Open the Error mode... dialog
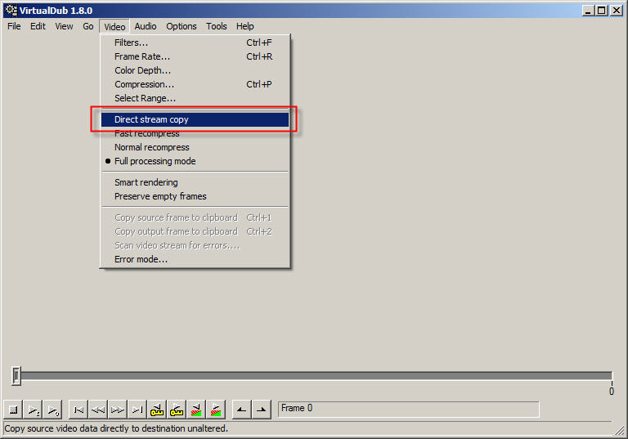Screen dimensions: 628x439 [195, 259]
